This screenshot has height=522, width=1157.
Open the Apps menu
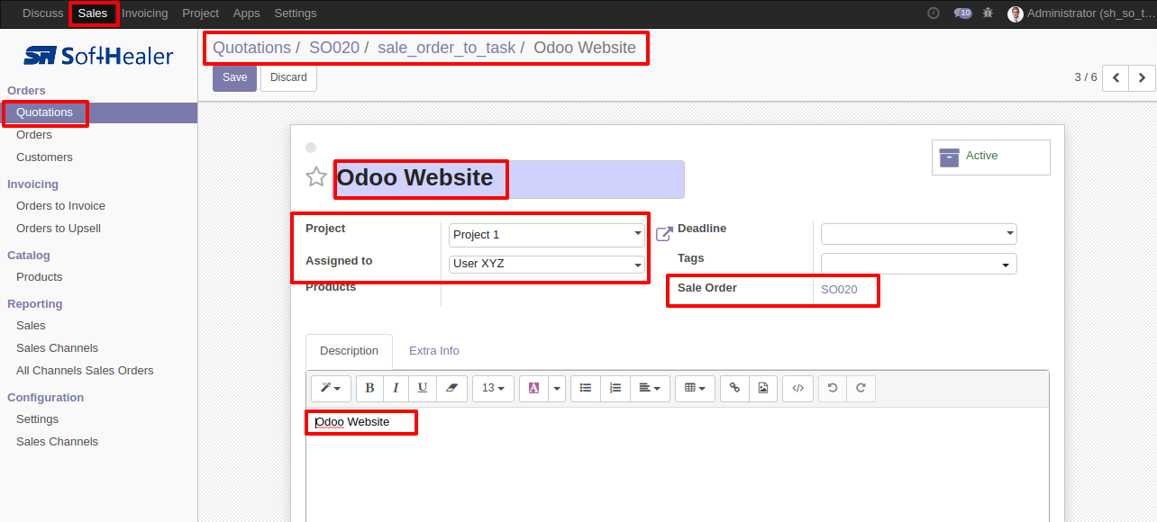pyautogui.click(x=246, y=13)
